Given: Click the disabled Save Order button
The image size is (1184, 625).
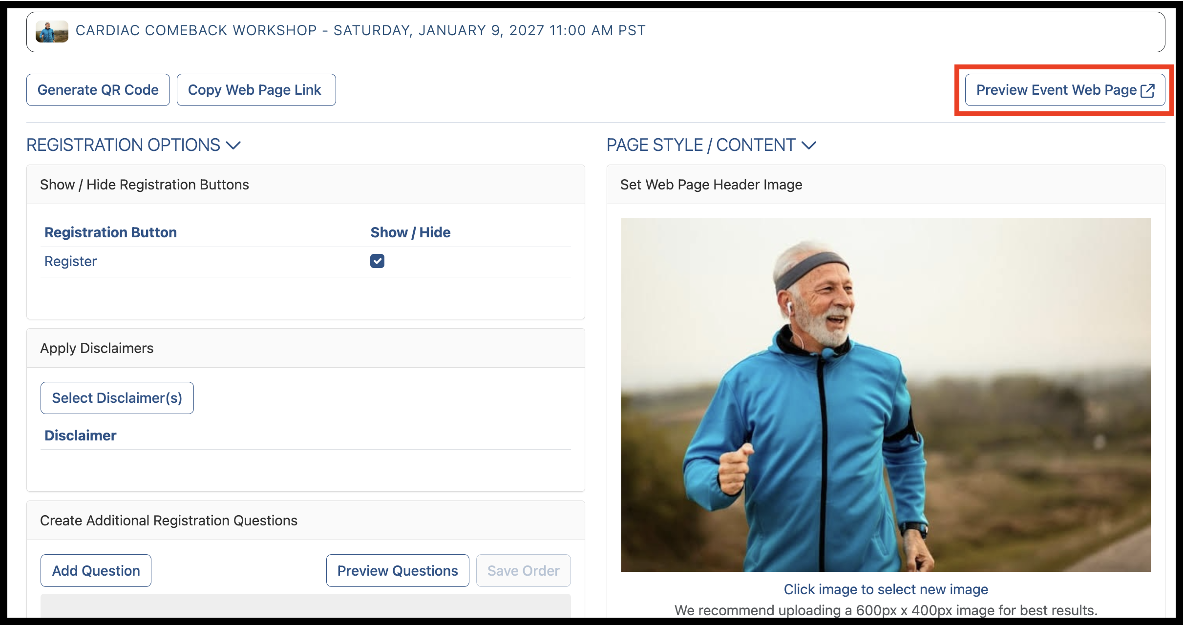Looking at the screenshot, I should (x=524, y=570).
